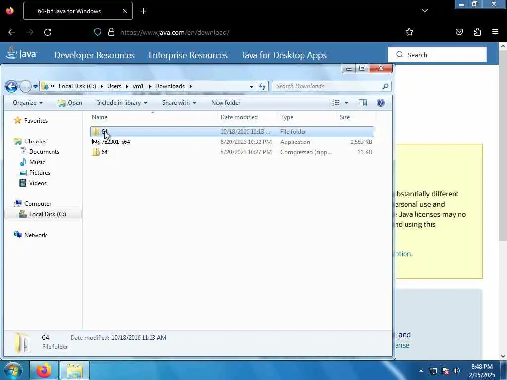Click the search magnifier in Explorer
507x380 pixels.
click(x=385, y=86)
